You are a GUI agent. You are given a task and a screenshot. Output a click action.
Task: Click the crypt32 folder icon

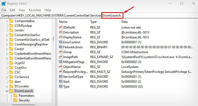(11, 63)
